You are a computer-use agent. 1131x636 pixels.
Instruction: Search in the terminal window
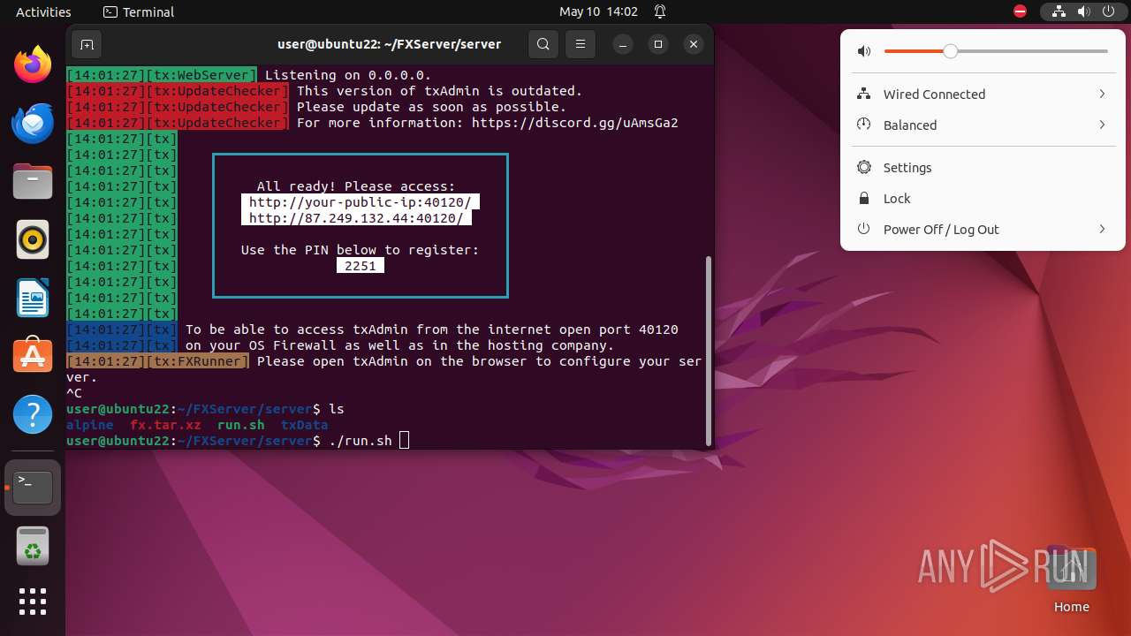(x=543, y=44)
